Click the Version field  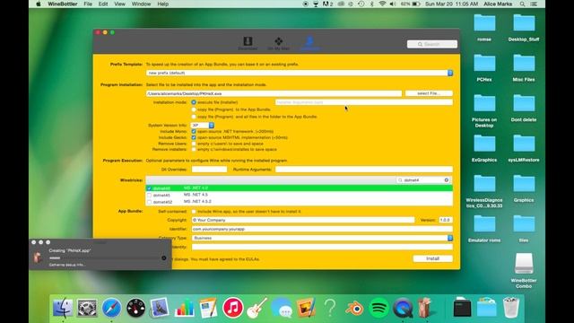446,220
